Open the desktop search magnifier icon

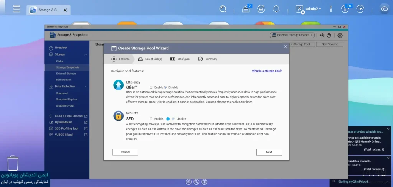click(x=223, y=9)
